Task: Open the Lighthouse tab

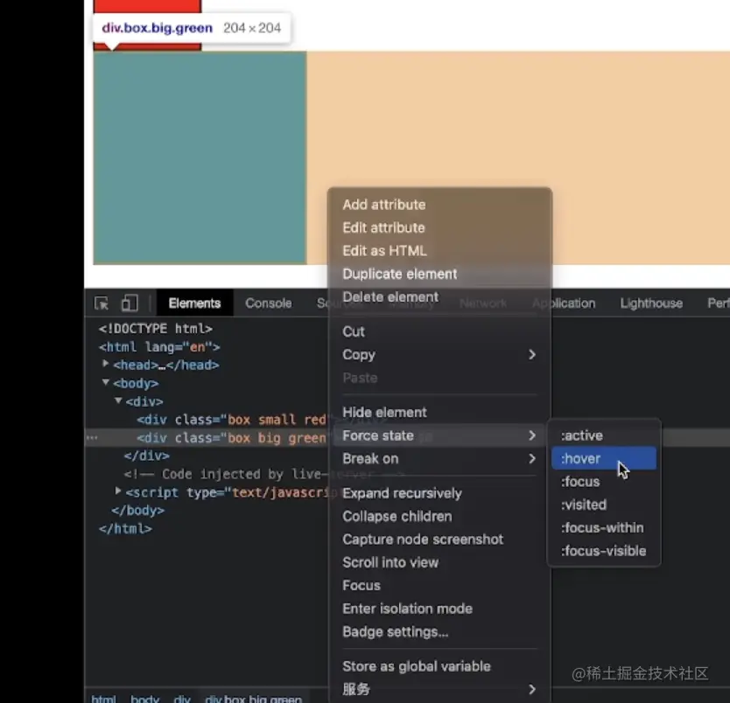Action: 651,303
